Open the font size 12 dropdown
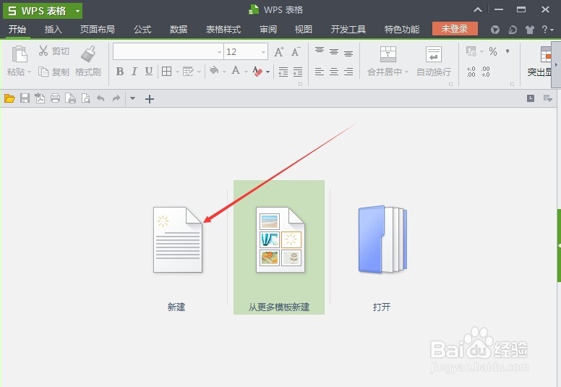Image resolution: width=561 pixels, height=387 pixels. tap(264, 52)
